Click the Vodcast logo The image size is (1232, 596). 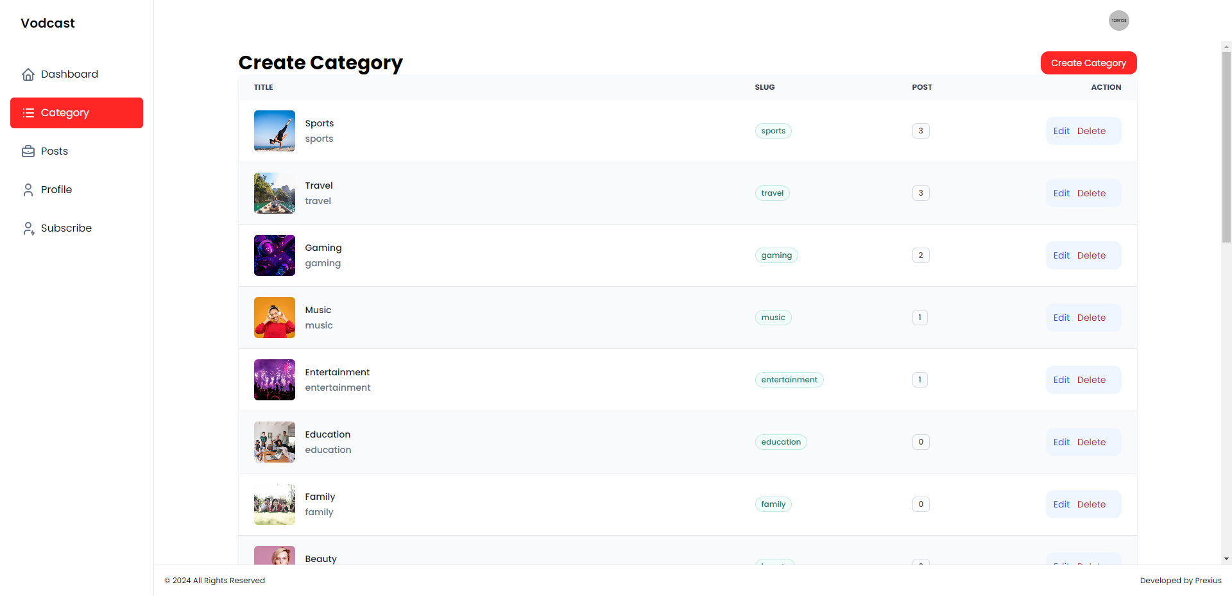click(x=47, y=23)
